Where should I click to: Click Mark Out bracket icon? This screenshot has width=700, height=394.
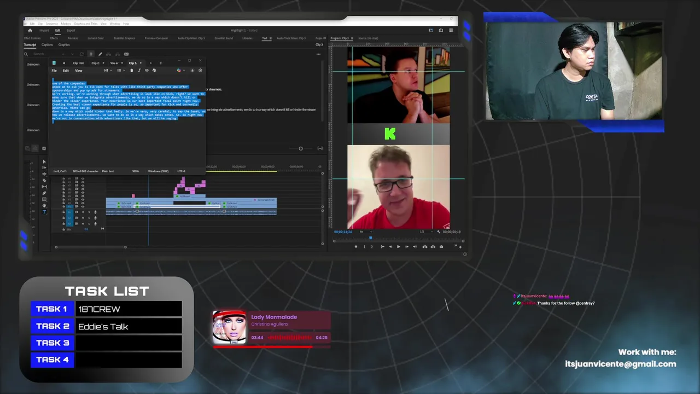point(372,247)
